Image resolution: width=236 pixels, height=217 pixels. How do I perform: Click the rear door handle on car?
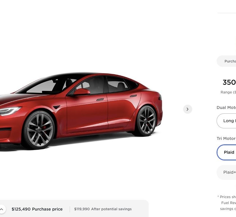click(133, 96)
